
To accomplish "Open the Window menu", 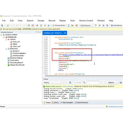I will [101, 21].
